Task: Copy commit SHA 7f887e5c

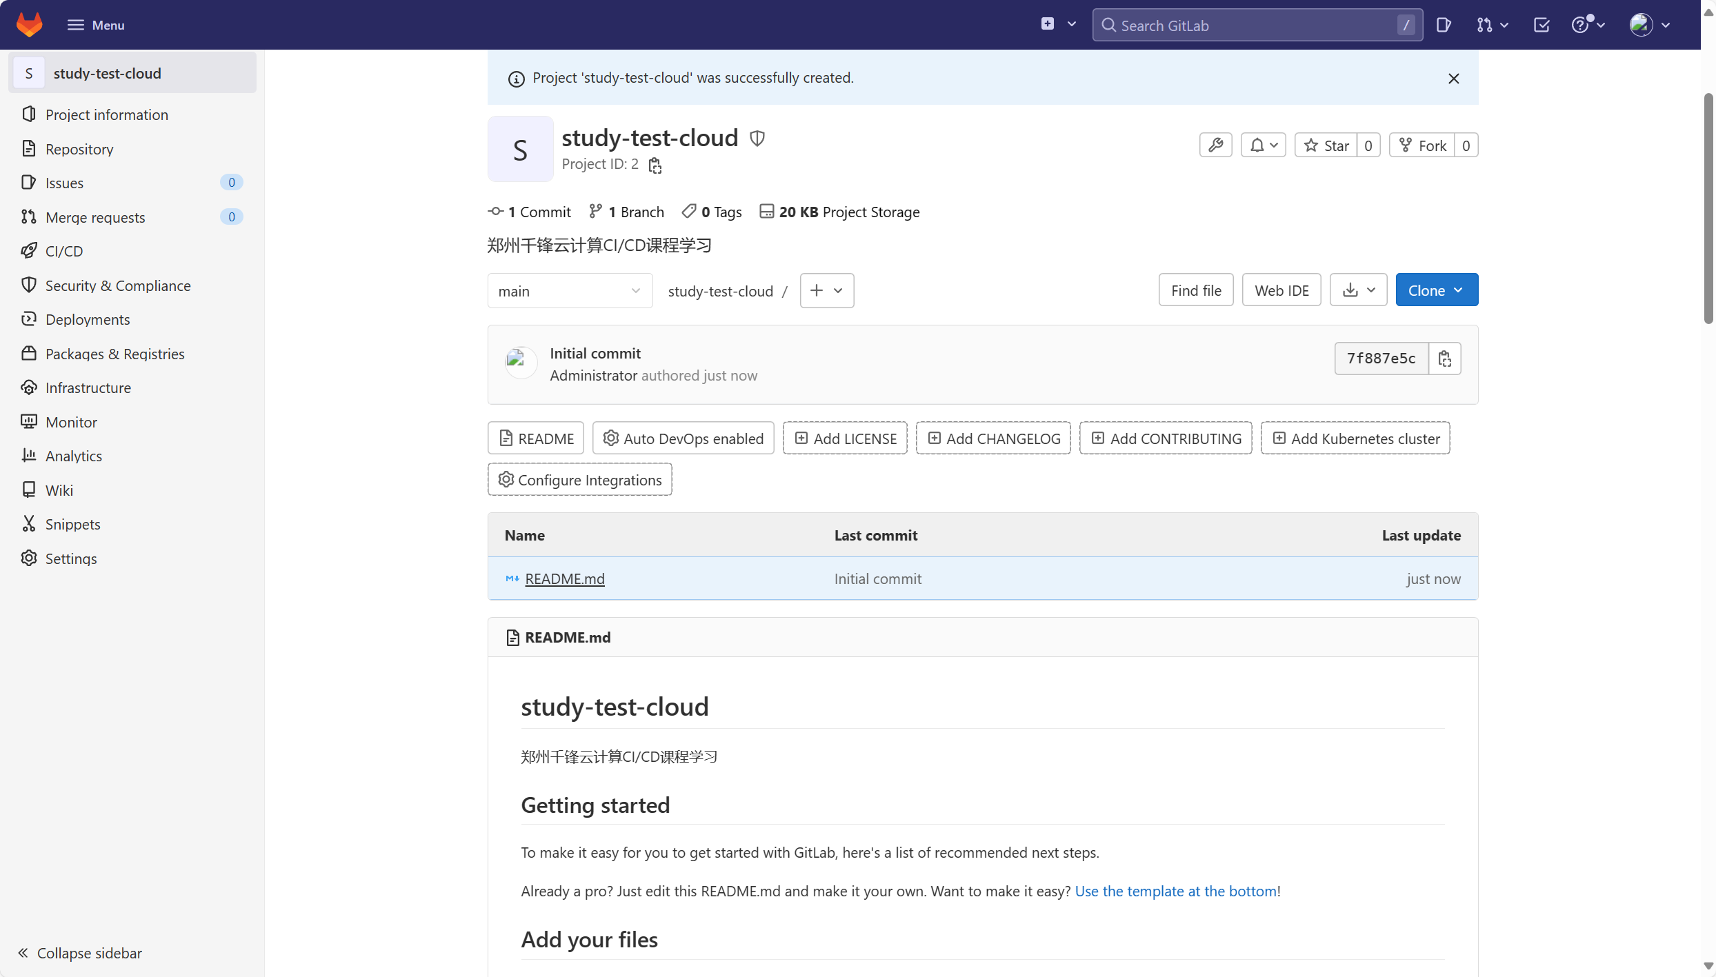Action: point(1444,359)
